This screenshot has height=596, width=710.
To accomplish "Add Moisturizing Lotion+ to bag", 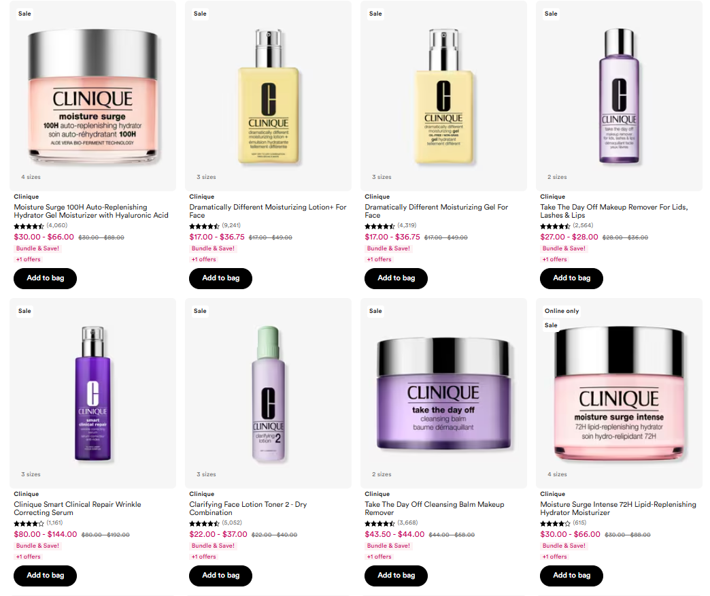I will pos(220,278).
